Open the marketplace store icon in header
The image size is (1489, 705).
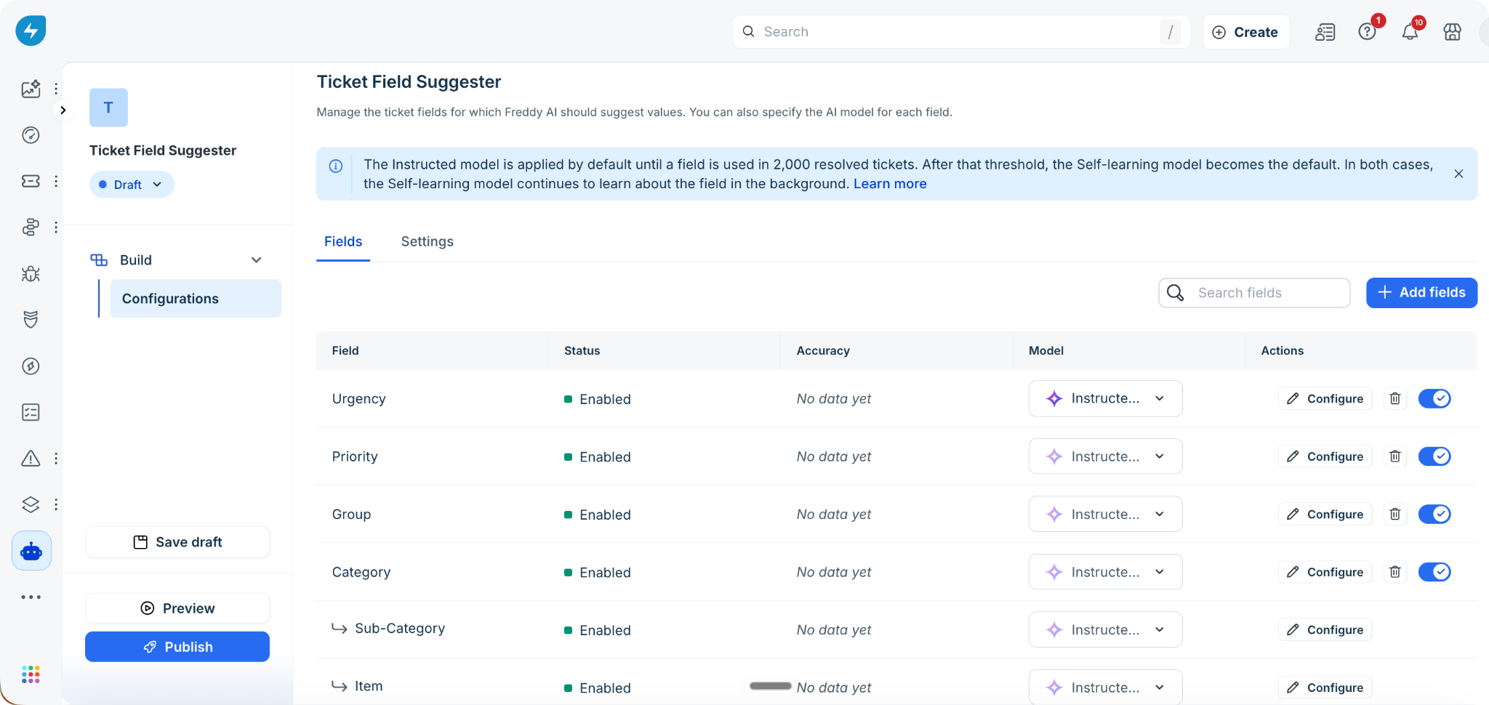1452,32
